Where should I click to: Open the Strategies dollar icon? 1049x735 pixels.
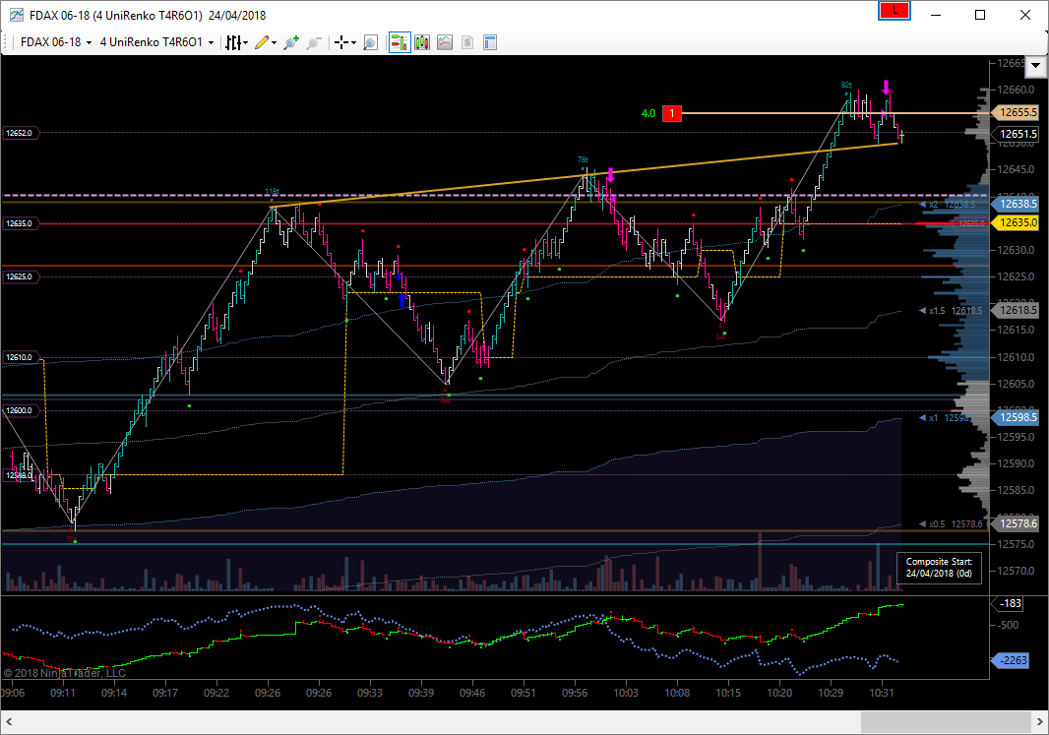tap(467, 42)
